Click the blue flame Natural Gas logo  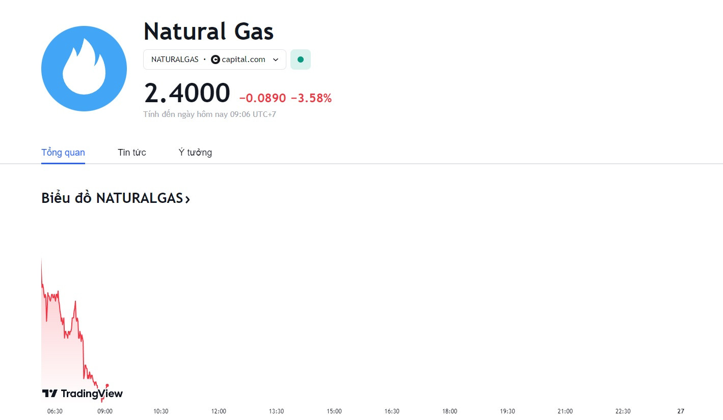84,69
